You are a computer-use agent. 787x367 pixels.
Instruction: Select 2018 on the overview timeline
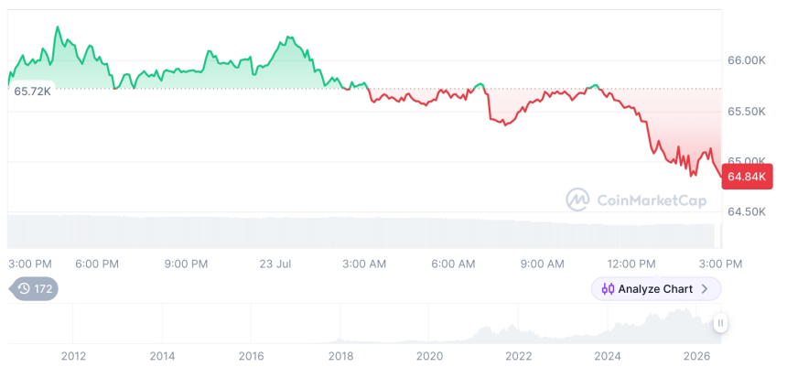point(340,356)
